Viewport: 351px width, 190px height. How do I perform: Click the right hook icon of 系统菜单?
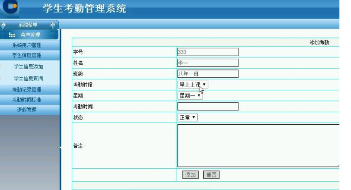[x=52, y=26]
